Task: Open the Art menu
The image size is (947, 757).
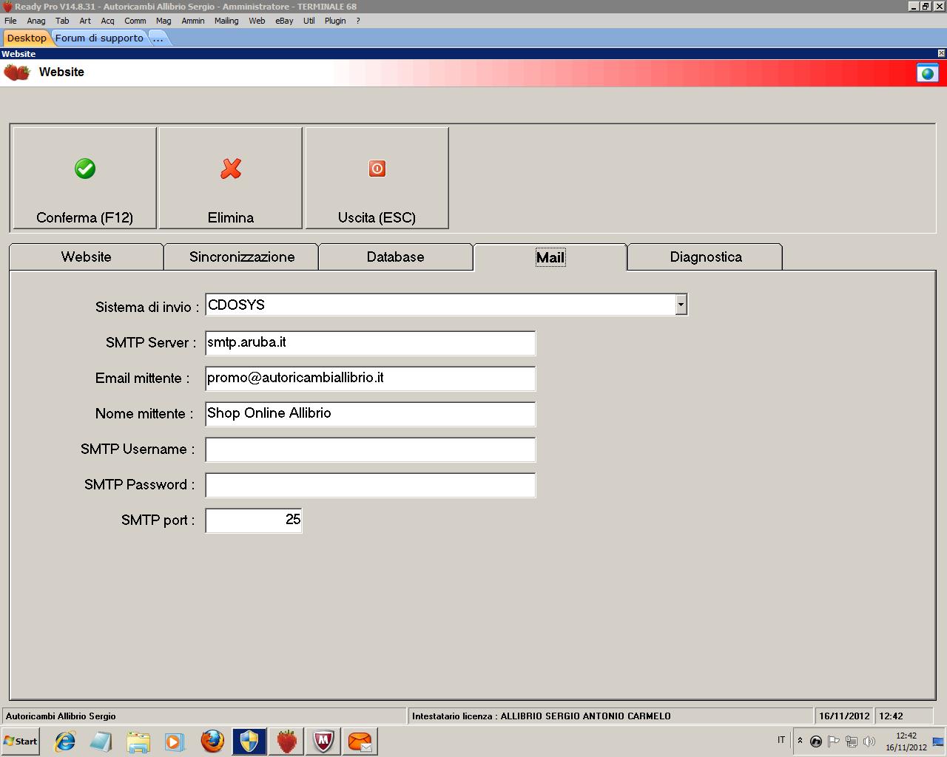Action: [x=85, y=21]
